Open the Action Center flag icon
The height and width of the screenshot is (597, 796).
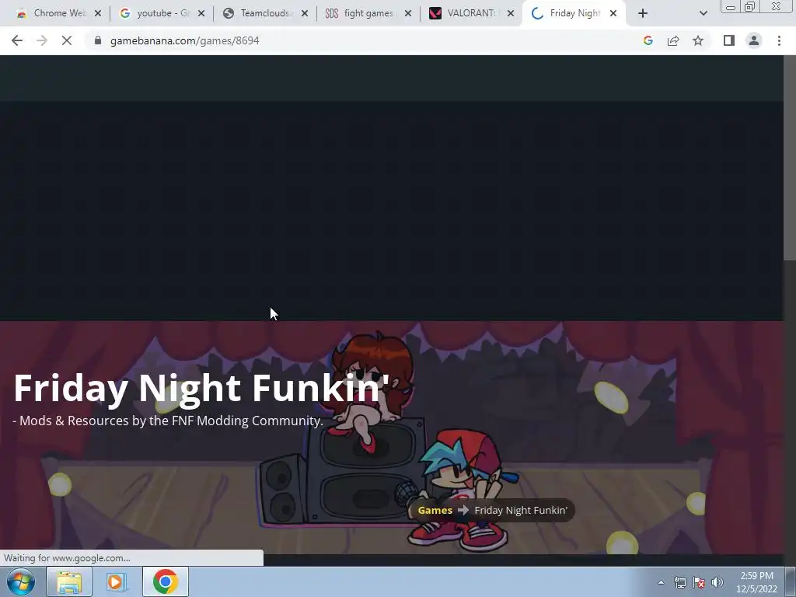click(699, 582)
